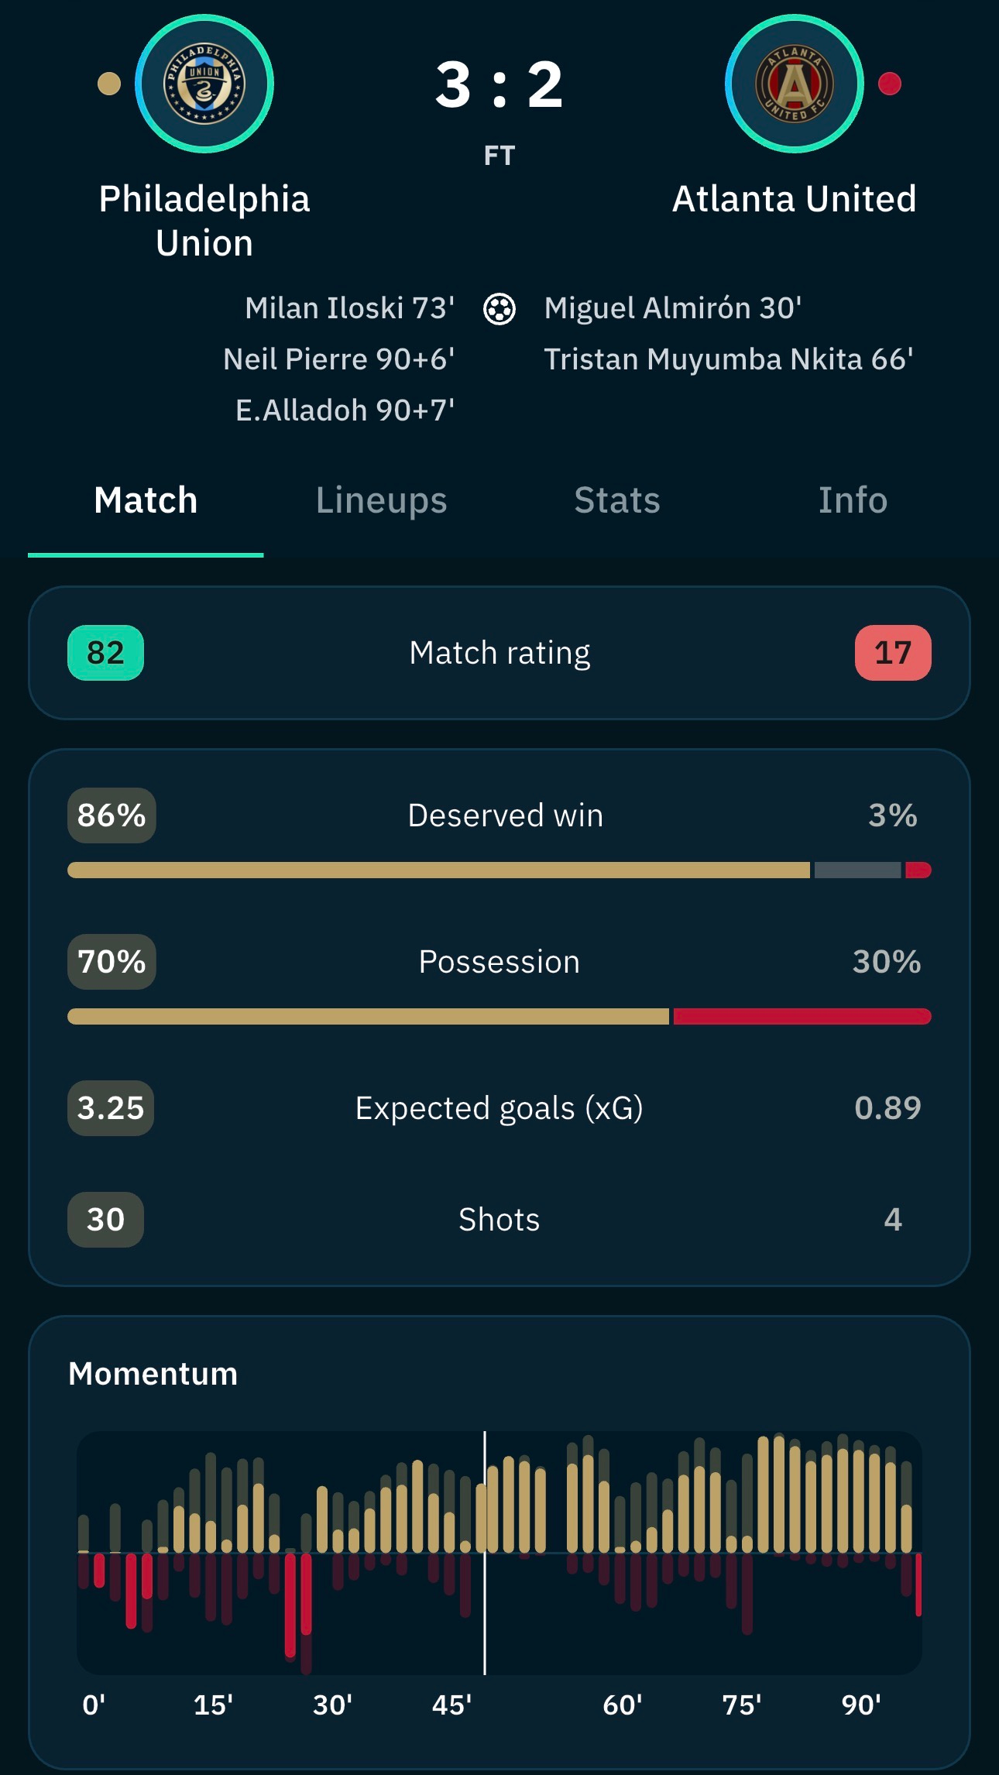Click the halftime line in Momentum chart
The image size is (999, 1775).
point(485,1553)
